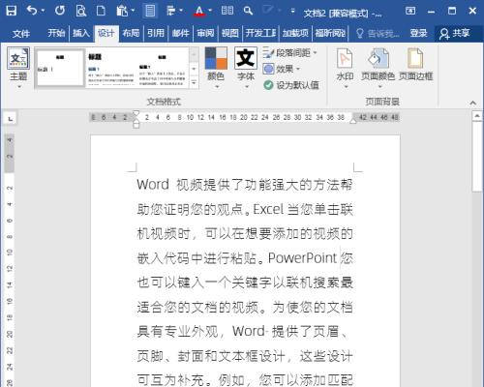Open Themes dropdown arrow below 主题
484x387 pixels.
click(x=18, y=86)
